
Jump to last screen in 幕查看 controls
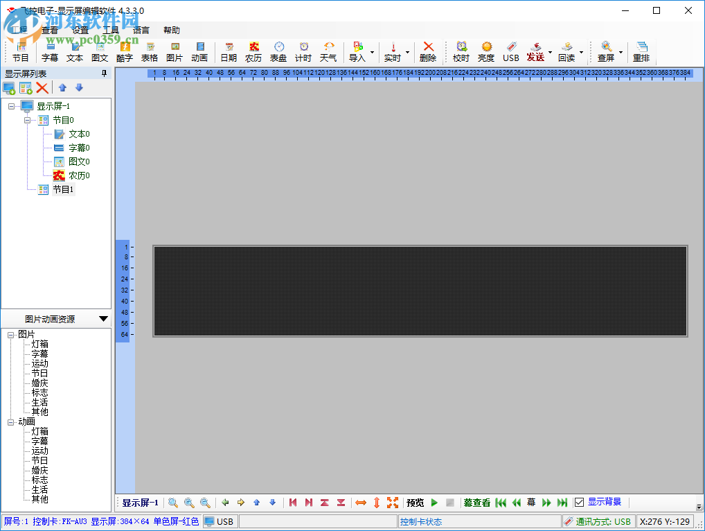tap(562, 503)
